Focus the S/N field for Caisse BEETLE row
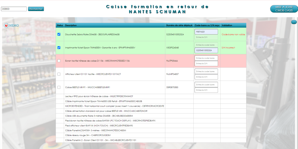 [206, 90]
